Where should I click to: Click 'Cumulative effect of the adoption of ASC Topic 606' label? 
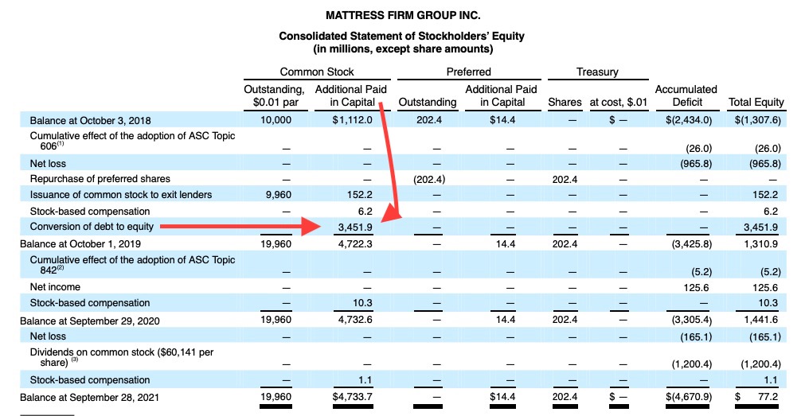132,141
